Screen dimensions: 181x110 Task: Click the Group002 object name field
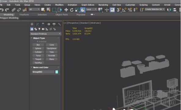pos(43,72)
